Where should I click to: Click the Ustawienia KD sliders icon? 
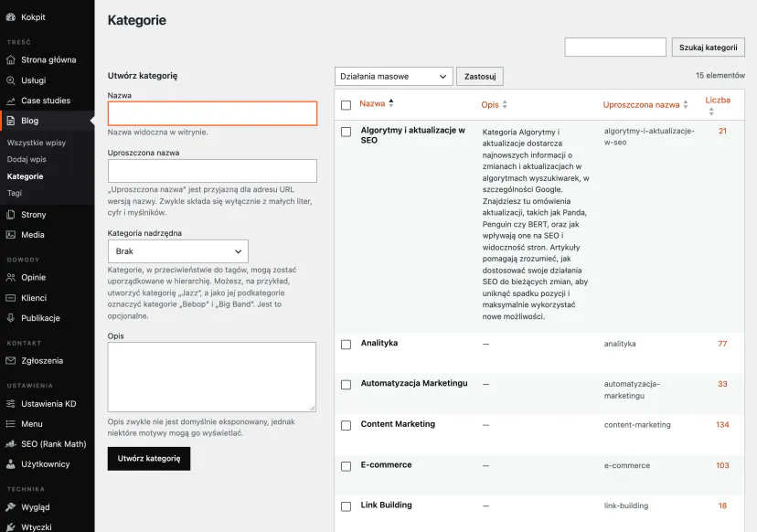[x=11, y=404]
